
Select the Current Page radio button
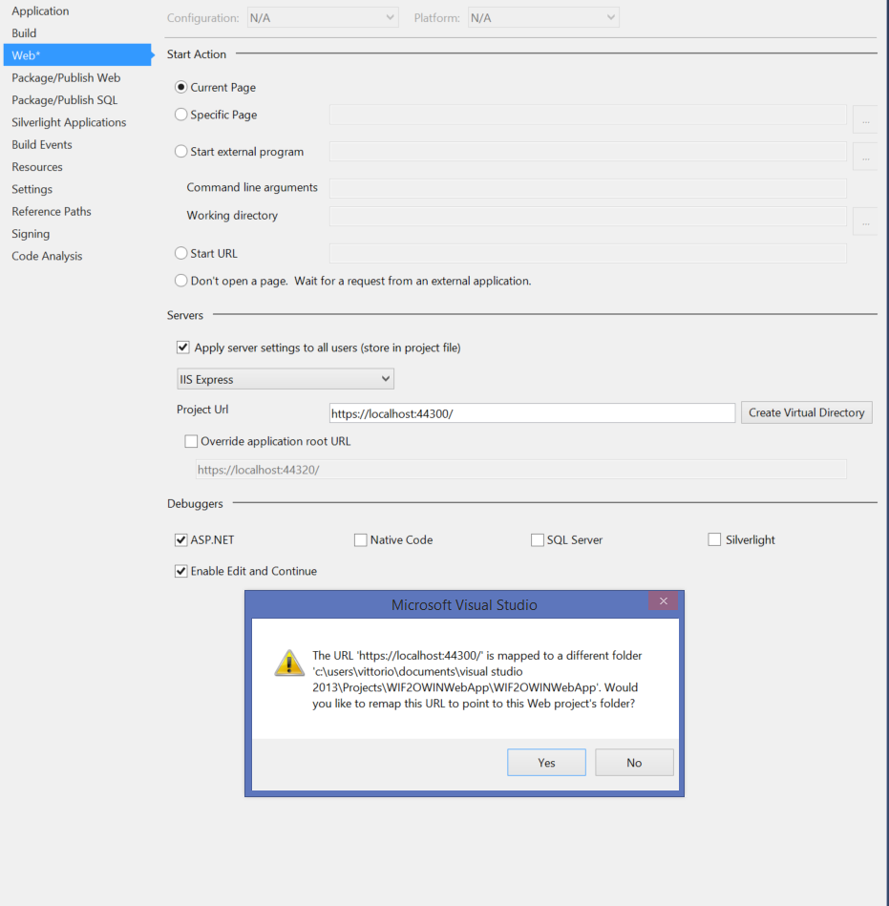pos(180,87)
